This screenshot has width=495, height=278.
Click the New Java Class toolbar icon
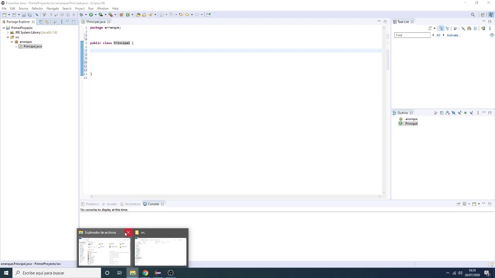128,15
